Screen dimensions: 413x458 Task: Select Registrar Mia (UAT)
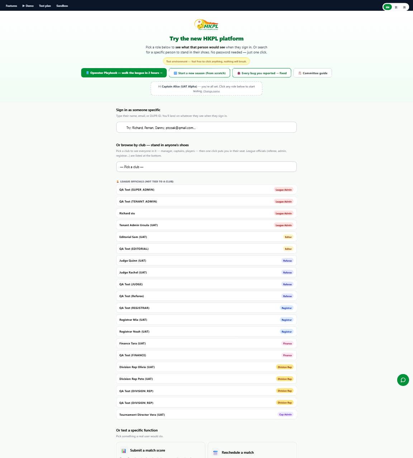(x=206, y=320)
